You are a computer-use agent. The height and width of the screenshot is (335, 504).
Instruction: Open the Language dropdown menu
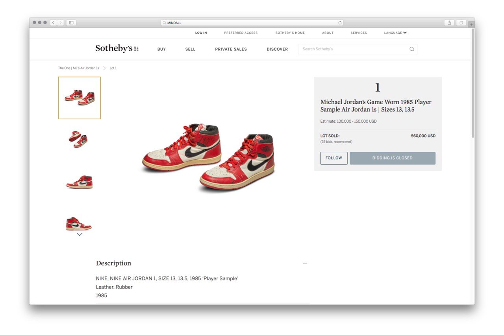click(x=395, y=33)
